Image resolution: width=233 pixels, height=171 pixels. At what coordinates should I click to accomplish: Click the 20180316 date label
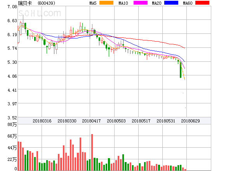point(42,121)
